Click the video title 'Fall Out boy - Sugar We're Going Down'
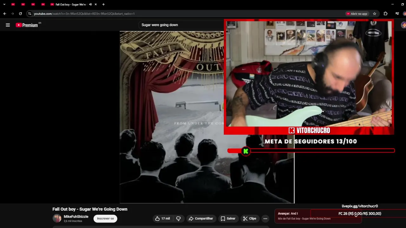Image resolution: width=406 pixels, height=228 pixels. coord(90,209)
